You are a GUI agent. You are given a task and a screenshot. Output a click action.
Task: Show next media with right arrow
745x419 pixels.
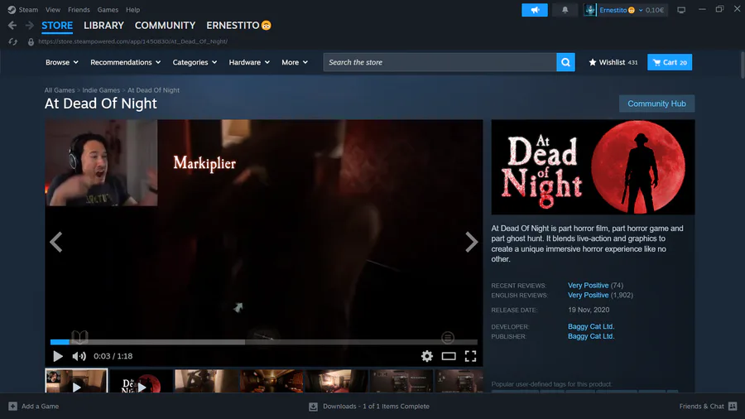(x=471, y=243)
